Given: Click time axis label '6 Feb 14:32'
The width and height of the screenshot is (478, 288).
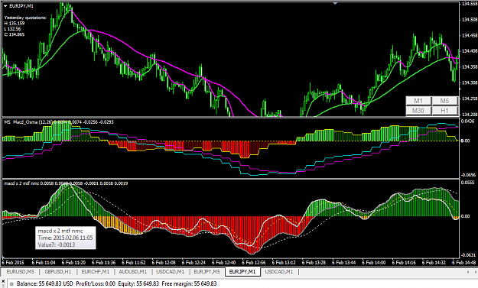Looking at the screenshot, I should (434, 263).
